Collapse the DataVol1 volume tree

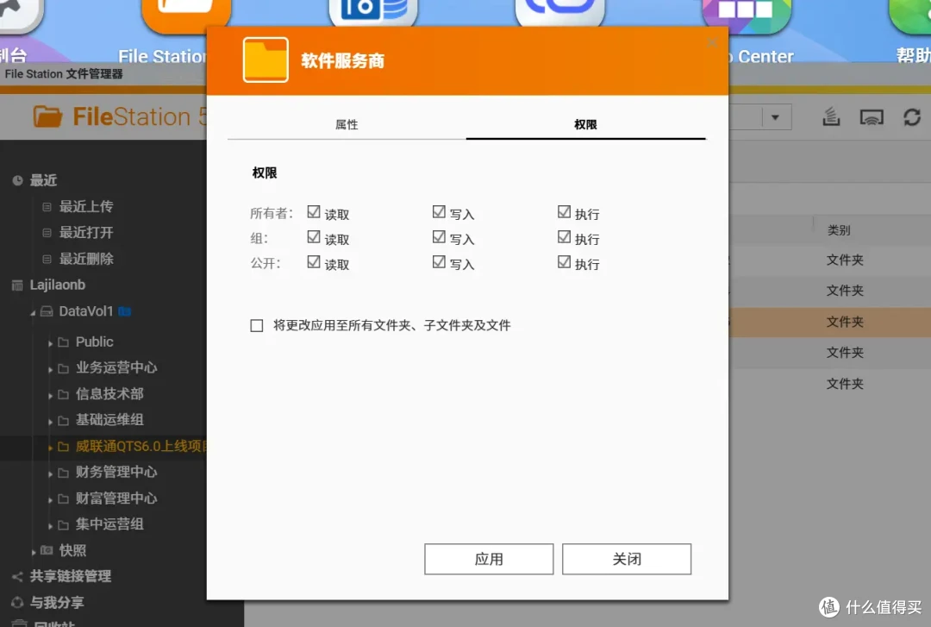click(x=33, y=312)
